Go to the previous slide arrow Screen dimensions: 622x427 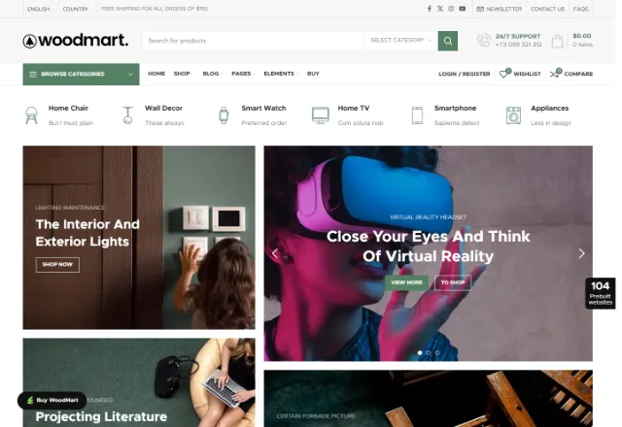275,253
